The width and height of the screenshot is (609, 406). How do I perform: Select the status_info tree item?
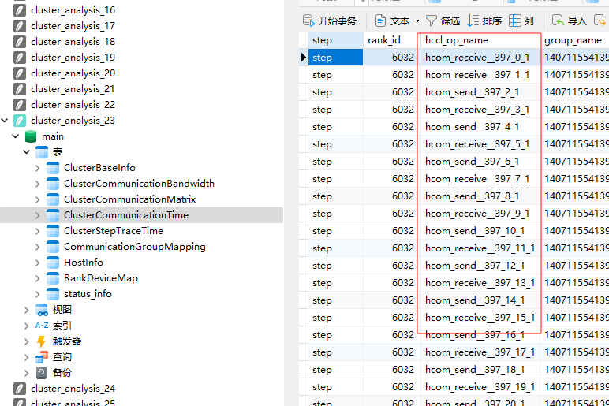click(x=88, y=294)
